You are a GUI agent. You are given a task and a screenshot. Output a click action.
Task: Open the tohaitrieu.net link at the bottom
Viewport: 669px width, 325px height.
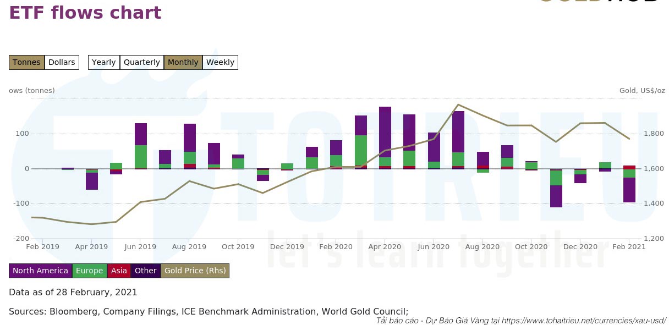[x=584, y=320]
